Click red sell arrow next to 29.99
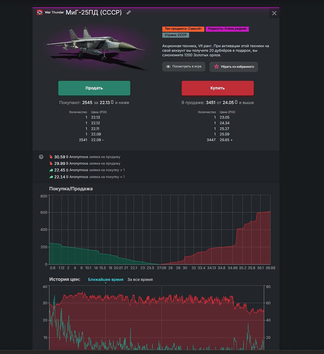 51,164
